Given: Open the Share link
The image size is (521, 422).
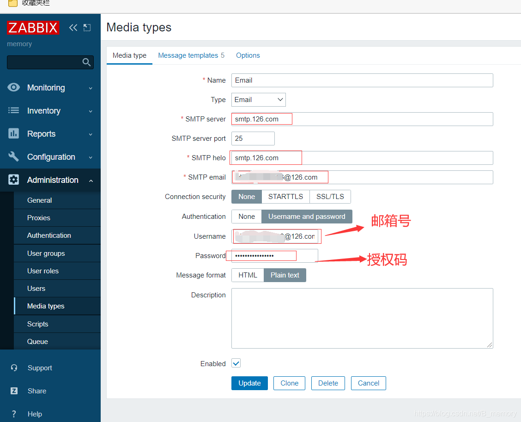Looking at the screenshot, I should point(37,391).
